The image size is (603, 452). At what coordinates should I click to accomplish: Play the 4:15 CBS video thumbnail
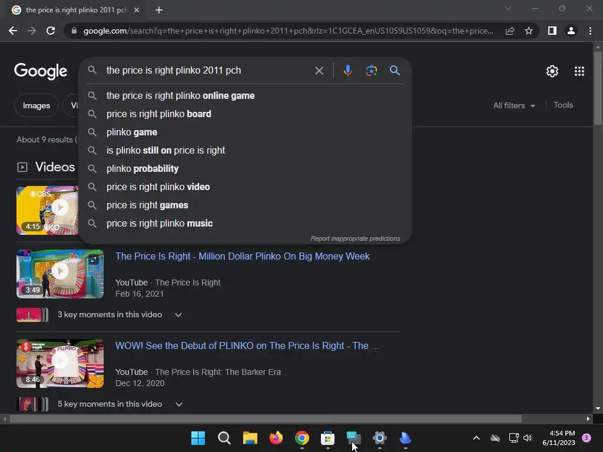47,210
